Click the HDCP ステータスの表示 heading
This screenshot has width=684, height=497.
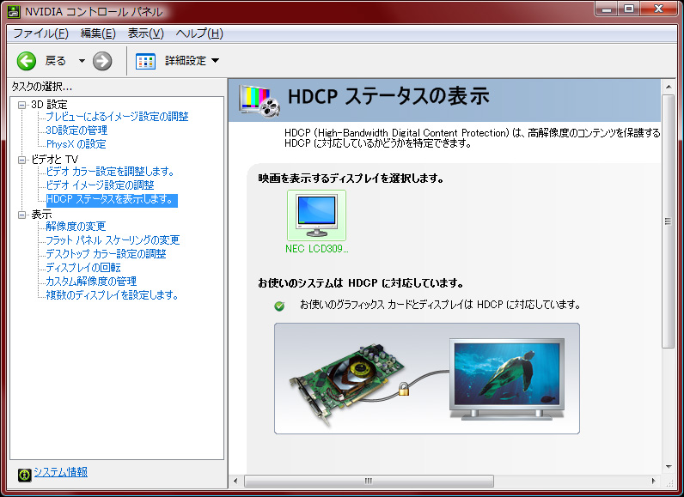(388, 96)
